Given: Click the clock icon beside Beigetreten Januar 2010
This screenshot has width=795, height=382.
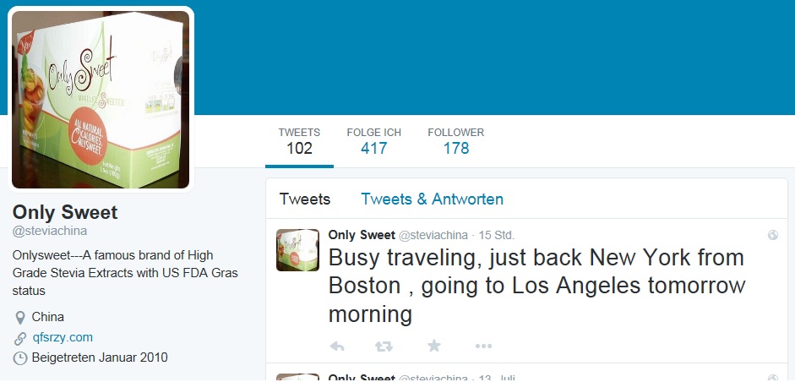Looking at the screenshot, I should pyautogui.click(x=20, y=358).
